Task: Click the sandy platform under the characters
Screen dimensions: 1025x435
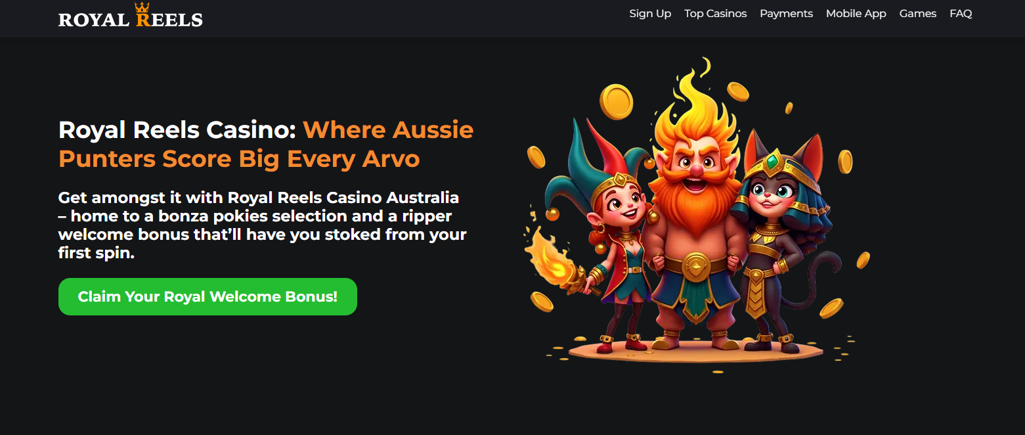Action: click(695, 352)
